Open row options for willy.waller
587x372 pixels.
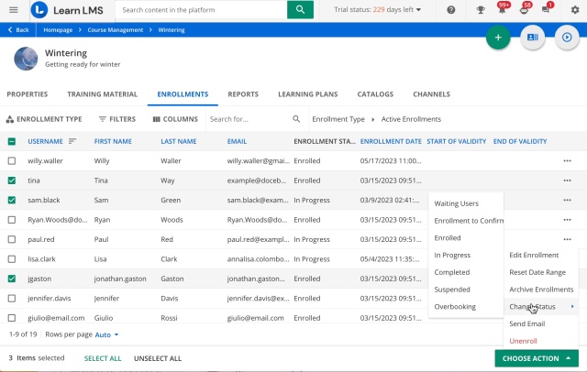(x=569, y=160)
